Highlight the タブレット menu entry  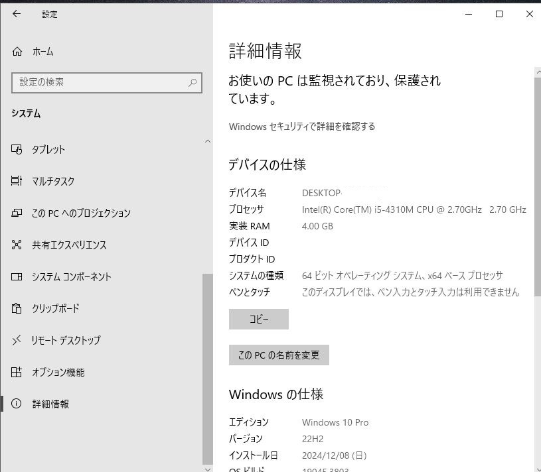pos(48,149)
